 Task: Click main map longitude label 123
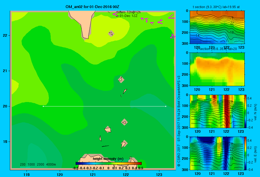pyautogui.click(x=159, y=174)
